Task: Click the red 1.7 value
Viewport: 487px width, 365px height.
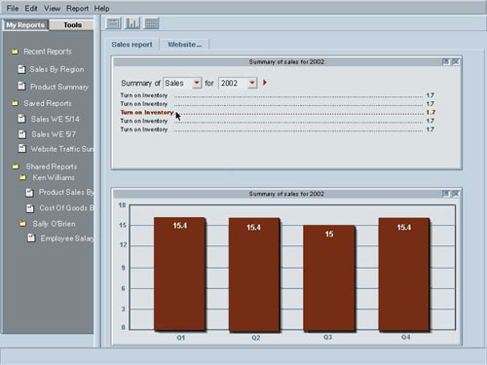Action: click(x=431, y=112)
